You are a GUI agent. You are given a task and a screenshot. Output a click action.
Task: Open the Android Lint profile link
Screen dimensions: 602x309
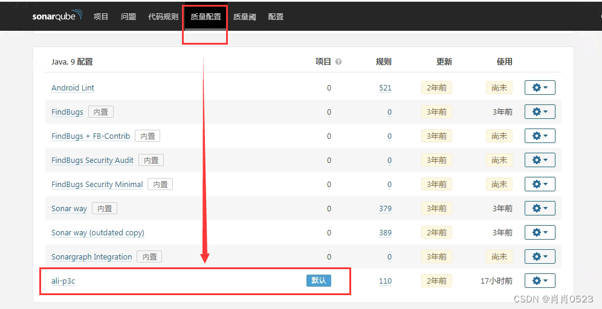pyautogui.click(x=73, y=88)
